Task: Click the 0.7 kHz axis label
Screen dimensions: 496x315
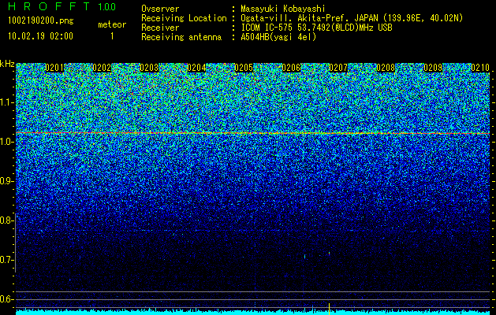Action: pos(6,260)
